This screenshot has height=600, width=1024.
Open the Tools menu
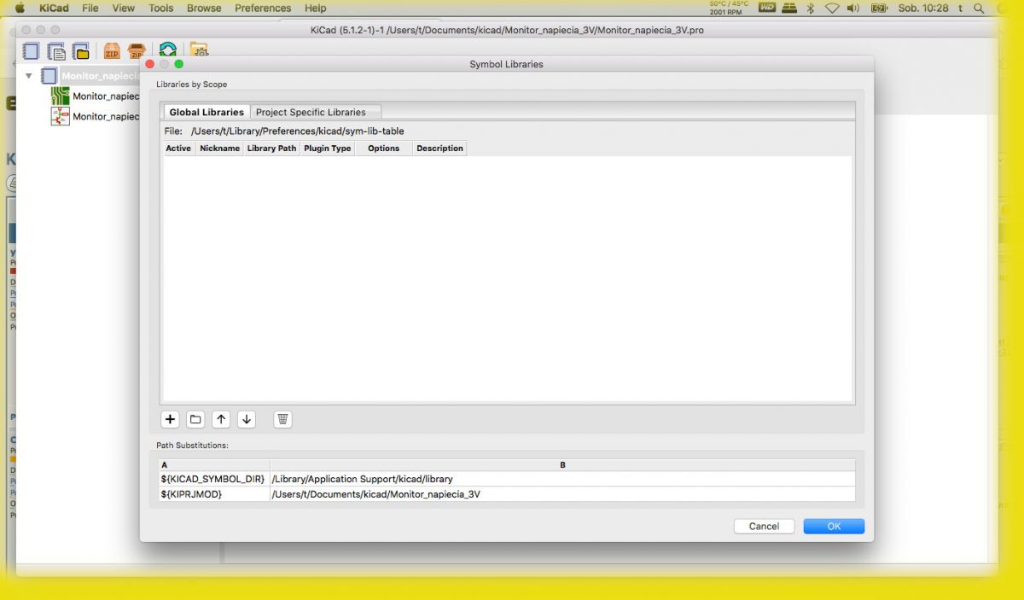click(x=160, y=8)
